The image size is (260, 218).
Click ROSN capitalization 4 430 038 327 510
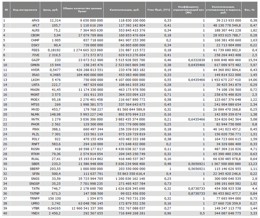[130, 149]
